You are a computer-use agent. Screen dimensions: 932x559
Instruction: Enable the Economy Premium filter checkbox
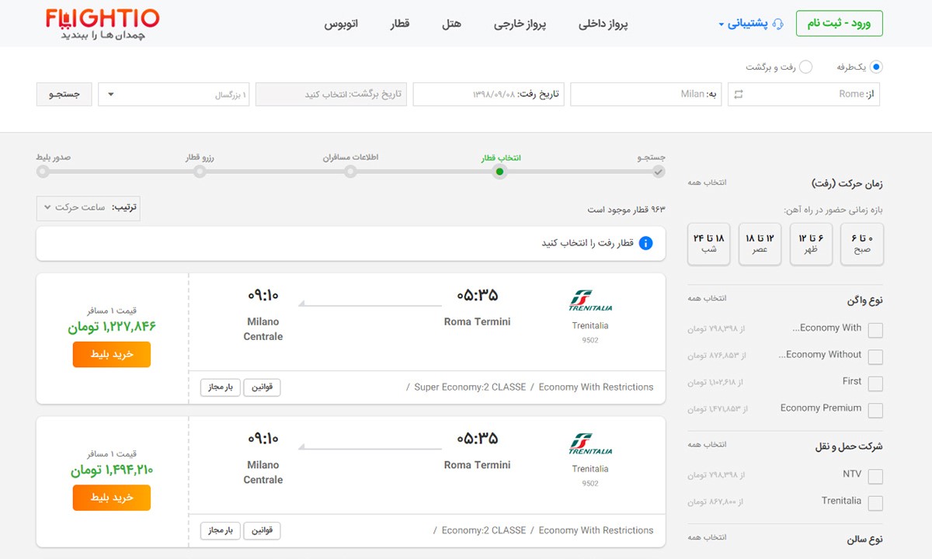(x=875, y=410)
